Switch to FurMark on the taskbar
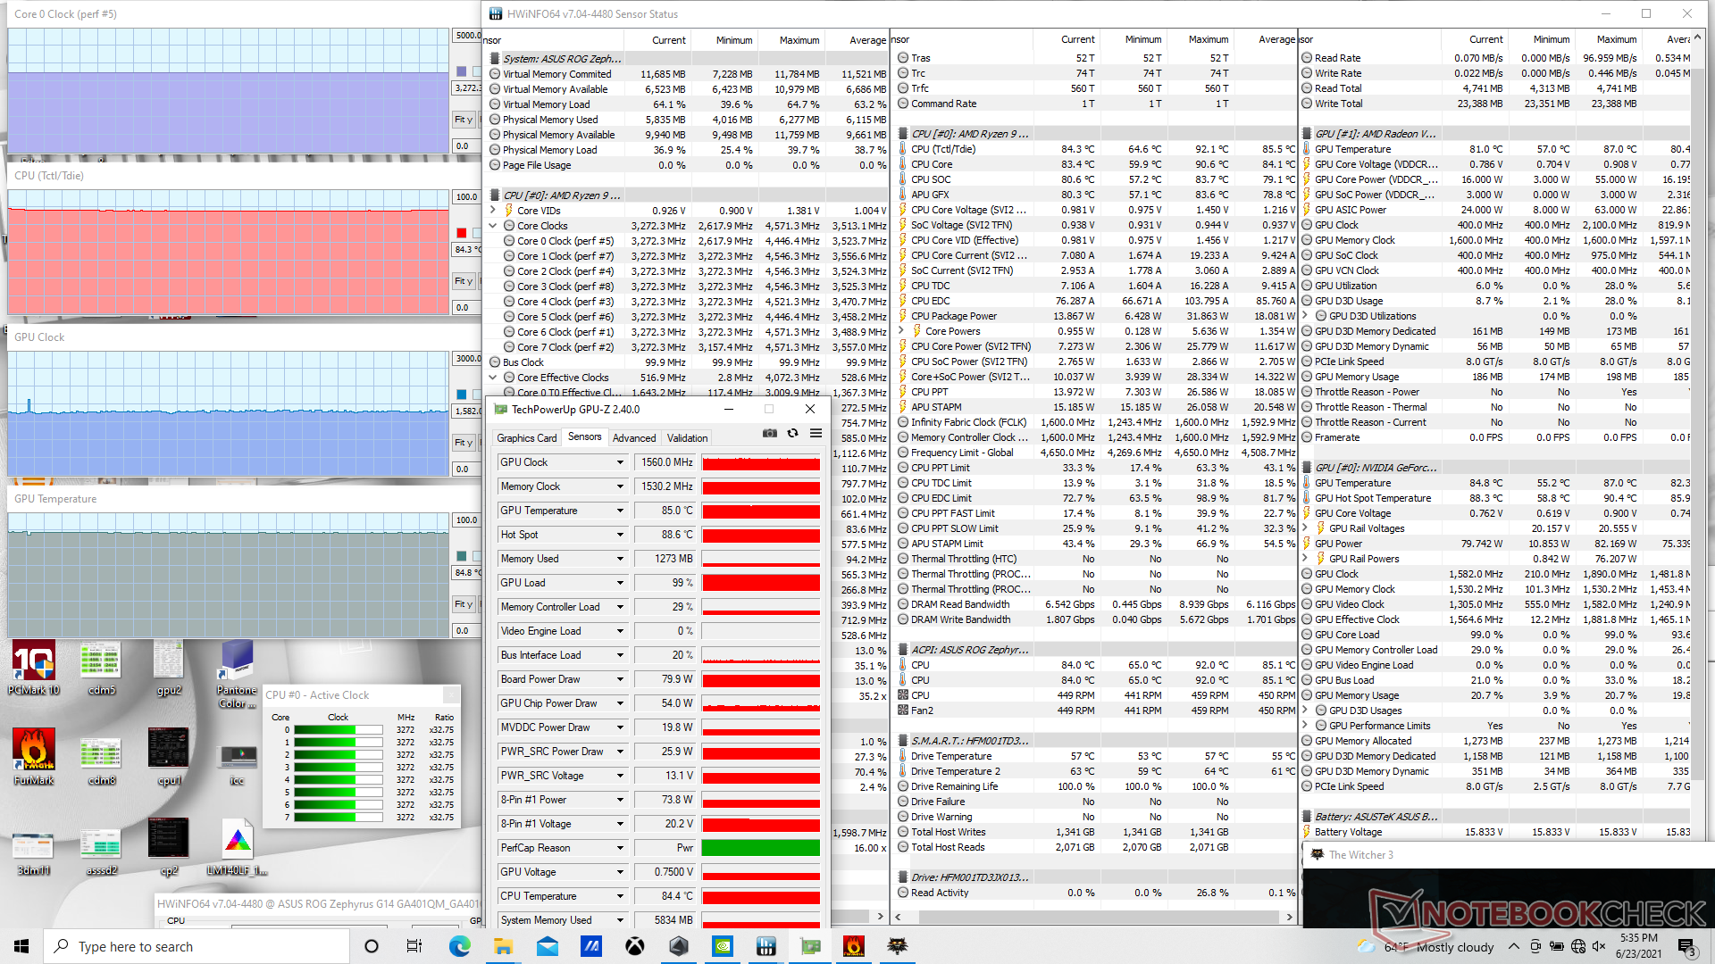The image size is (1715, 964). tap(854, 946)
